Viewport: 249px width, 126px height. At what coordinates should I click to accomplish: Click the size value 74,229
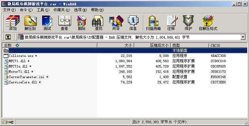pos(126,82)
